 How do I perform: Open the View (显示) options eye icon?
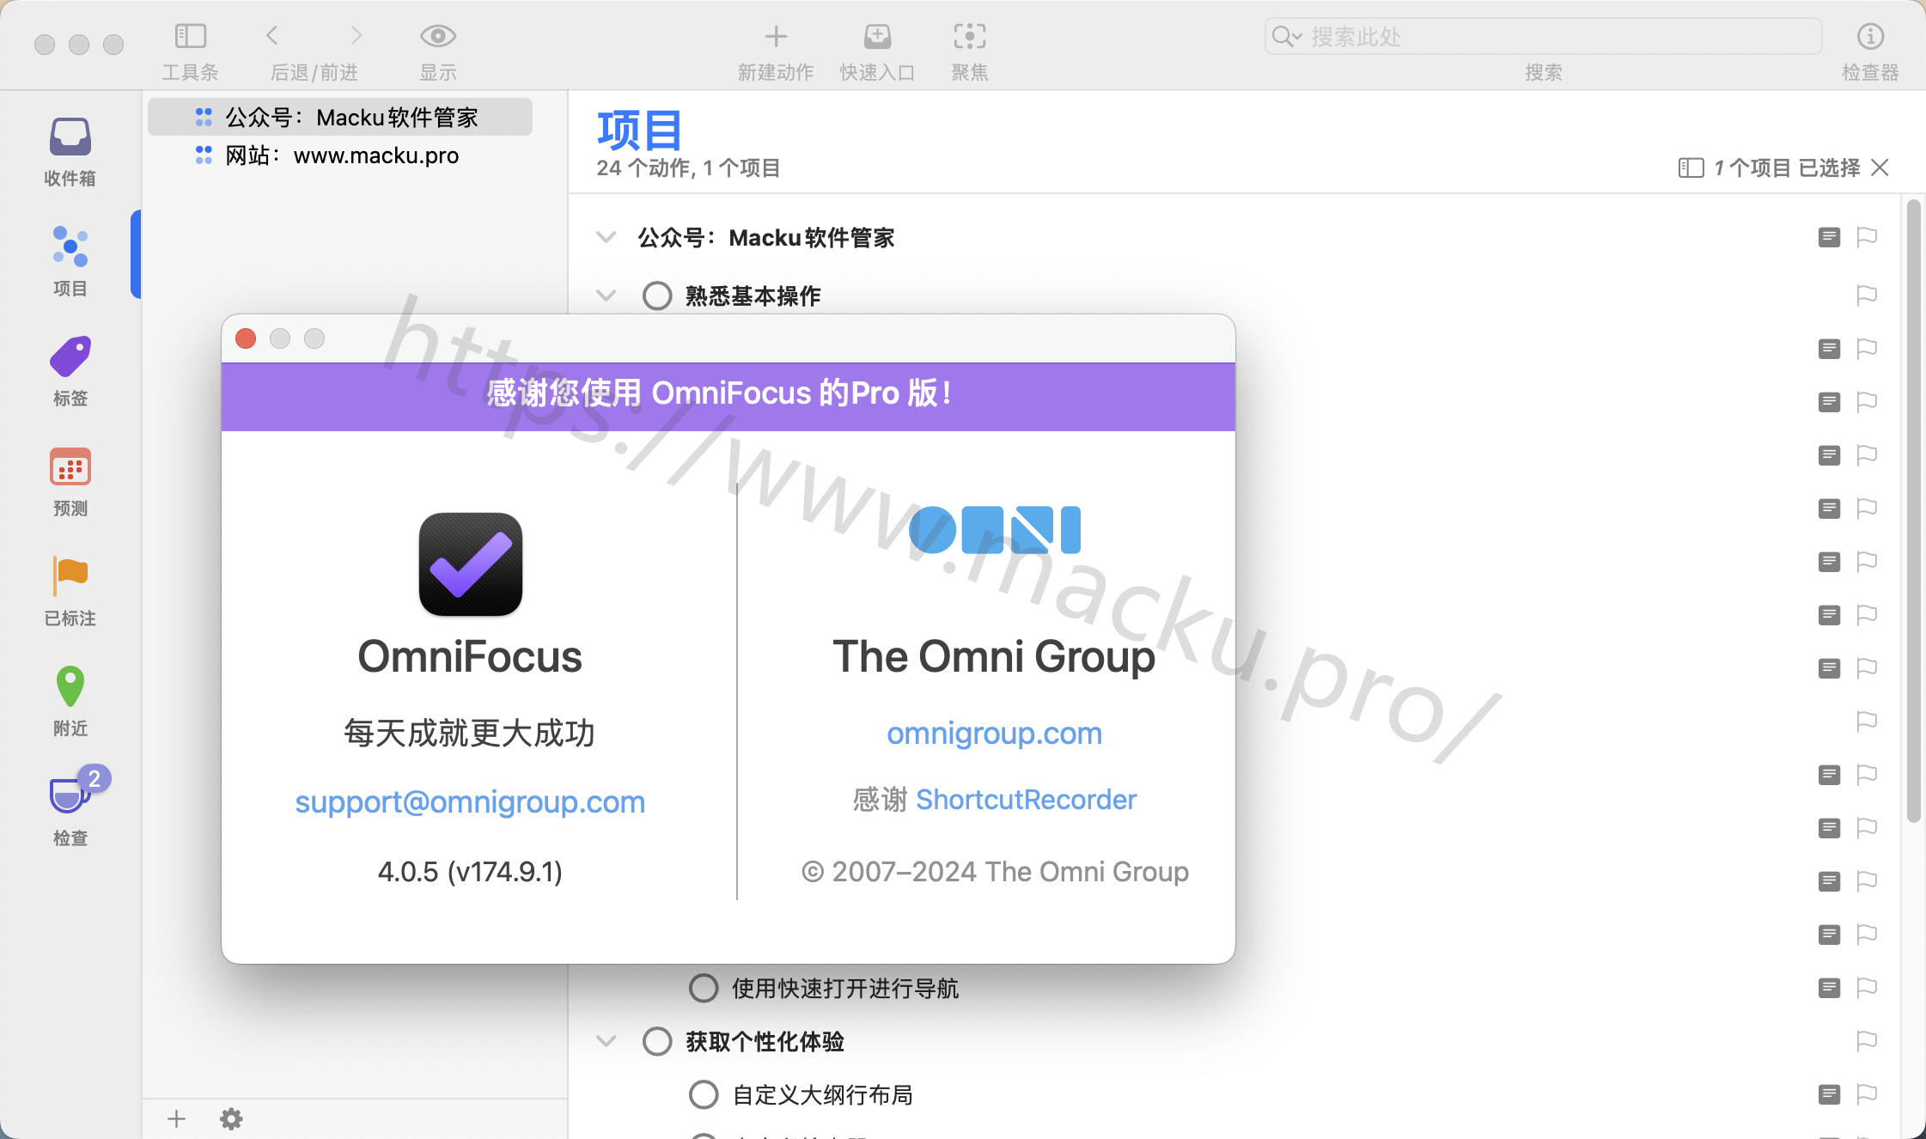click(x=438, y=36)
